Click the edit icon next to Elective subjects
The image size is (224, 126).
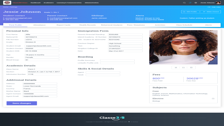click(x=213, y=99)
